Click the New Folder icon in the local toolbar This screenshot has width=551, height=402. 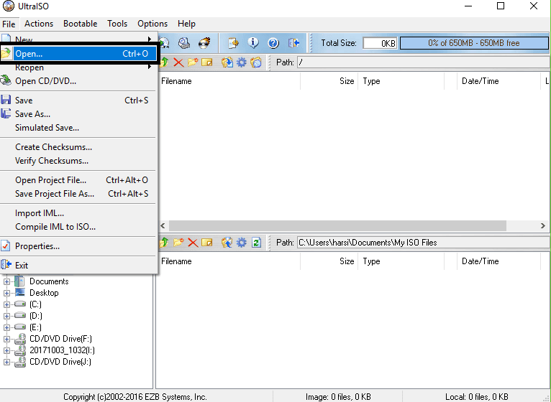pyautogui.click(x=178, y=243)
